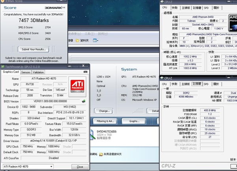Open the CPU tab in upper CPU-Z

coord(165,8)
